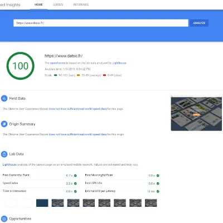Click the 10 ms input latency value
The image size is (223, 223).
pos(151,191)
